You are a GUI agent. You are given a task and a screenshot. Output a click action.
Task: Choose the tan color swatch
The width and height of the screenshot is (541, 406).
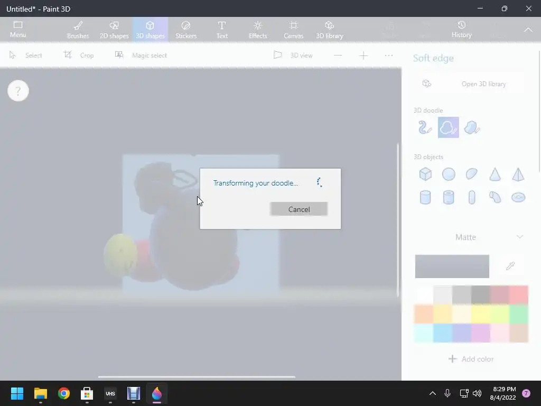519,333
